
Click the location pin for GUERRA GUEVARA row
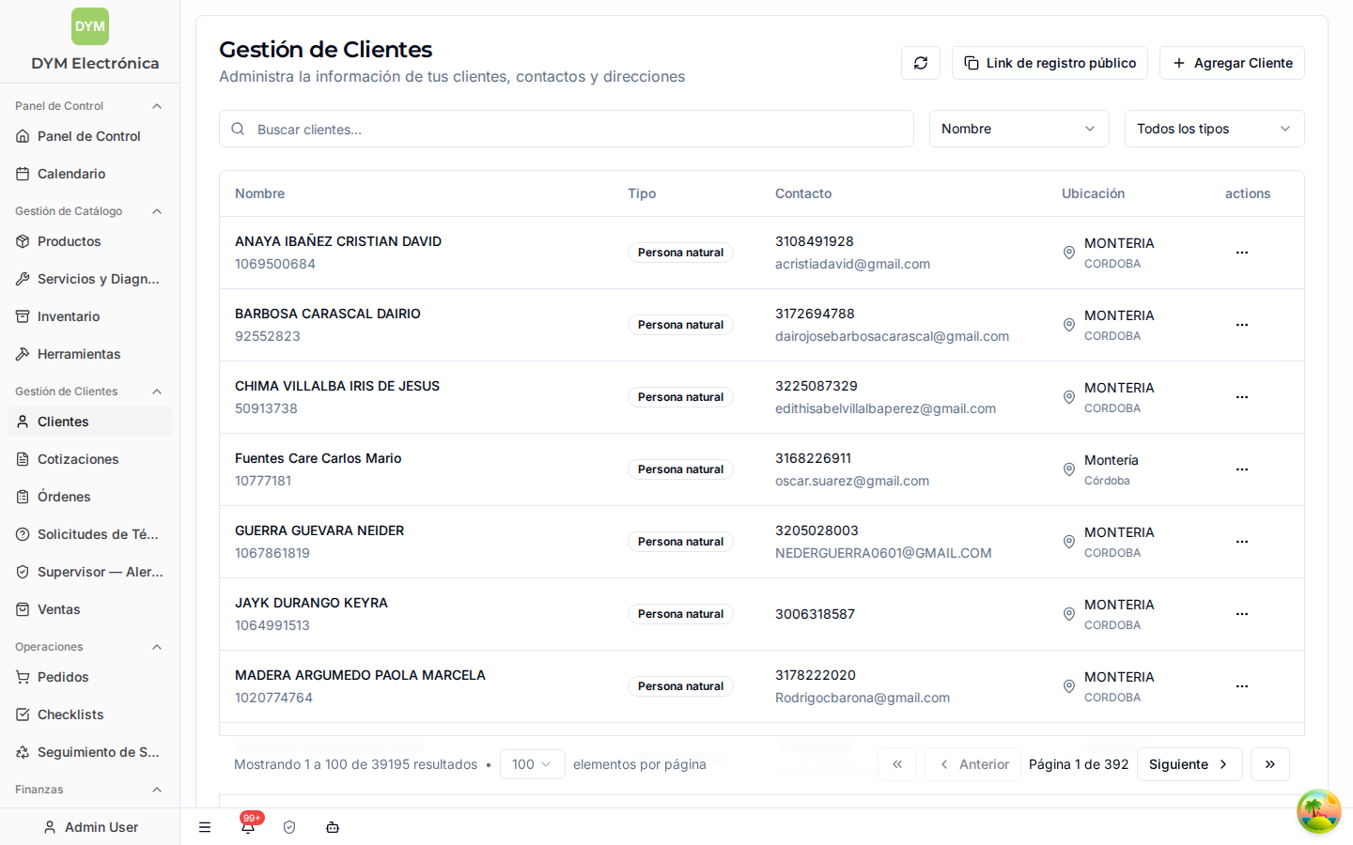click(1068, 542)
